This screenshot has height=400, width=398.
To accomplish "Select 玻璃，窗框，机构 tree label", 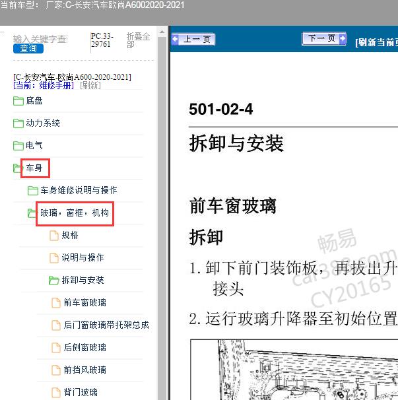I will tap(75, 213).
